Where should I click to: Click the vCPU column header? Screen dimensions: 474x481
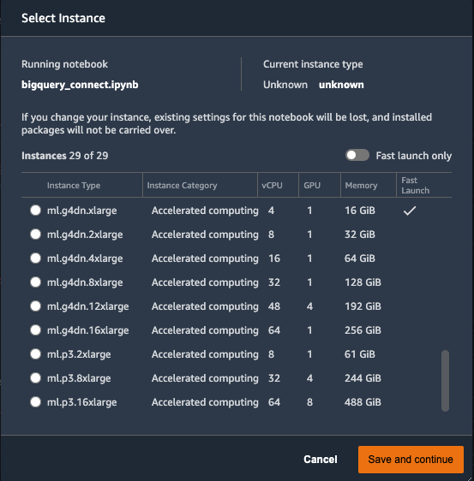(x=272, y=185)
